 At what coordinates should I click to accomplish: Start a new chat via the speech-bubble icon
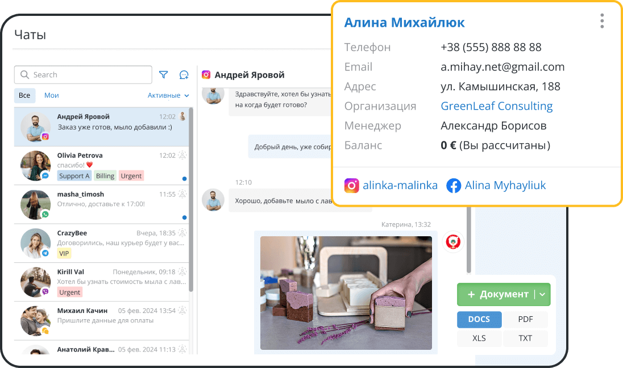point(183,74)
